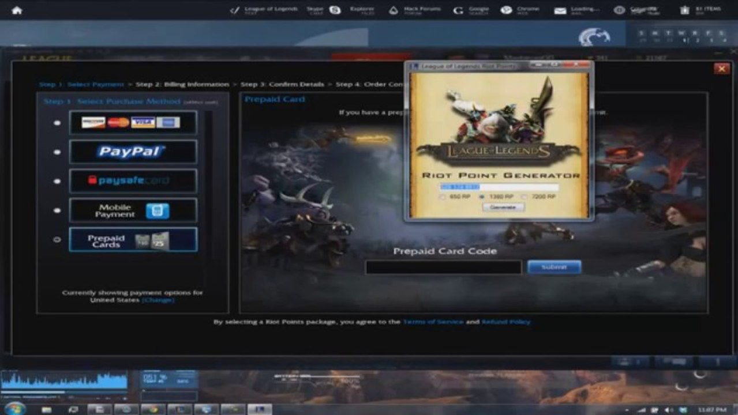
Task: Click the Submit button
Action: coord(554,267)
